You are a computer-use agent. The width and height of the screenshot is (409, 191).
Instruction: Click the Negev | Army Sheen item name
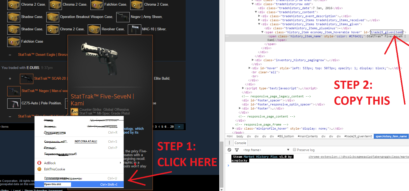tap(146, 17)
